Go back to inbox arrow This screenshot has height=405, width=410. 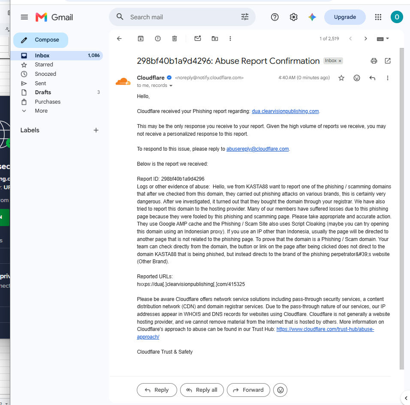click(x=119, y=39)
